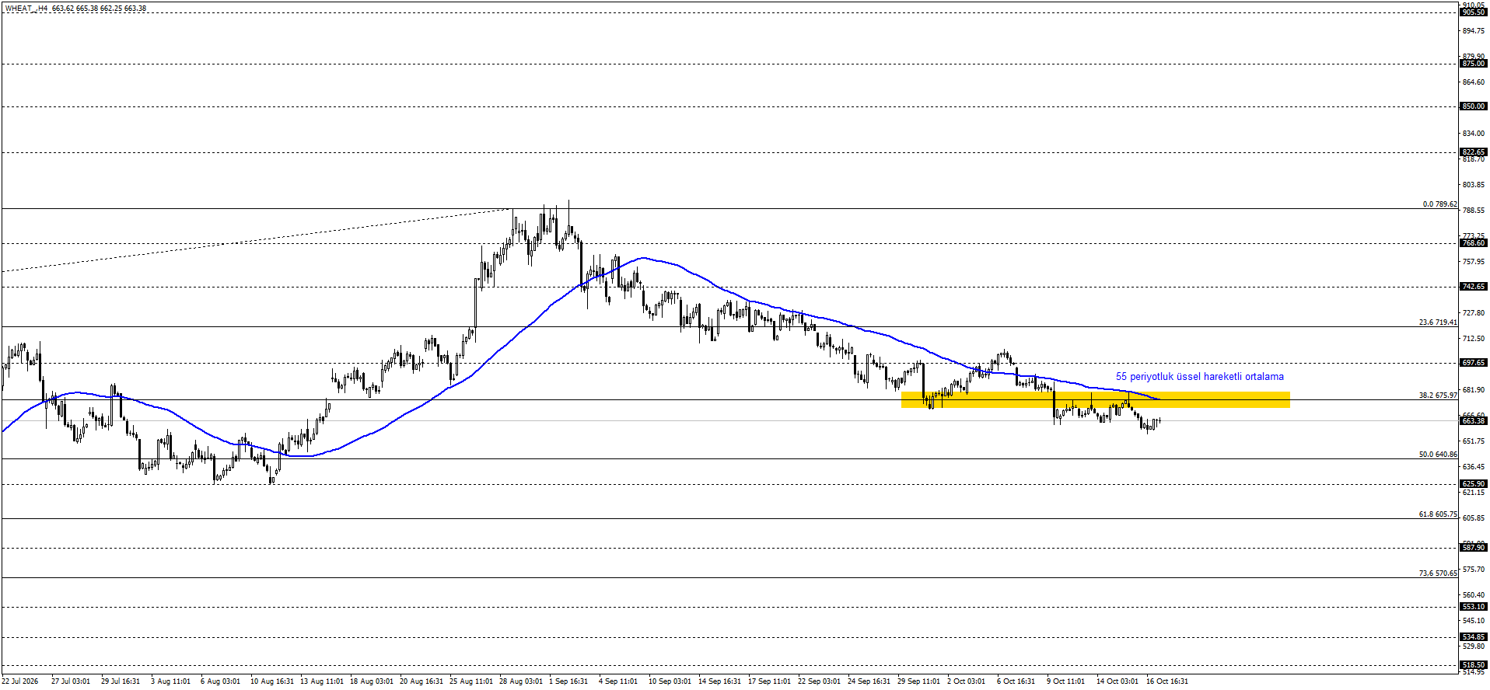Click the '22 Jul 2026' date label
Viewport: 1490px width, 690px height.
point(19,681)
